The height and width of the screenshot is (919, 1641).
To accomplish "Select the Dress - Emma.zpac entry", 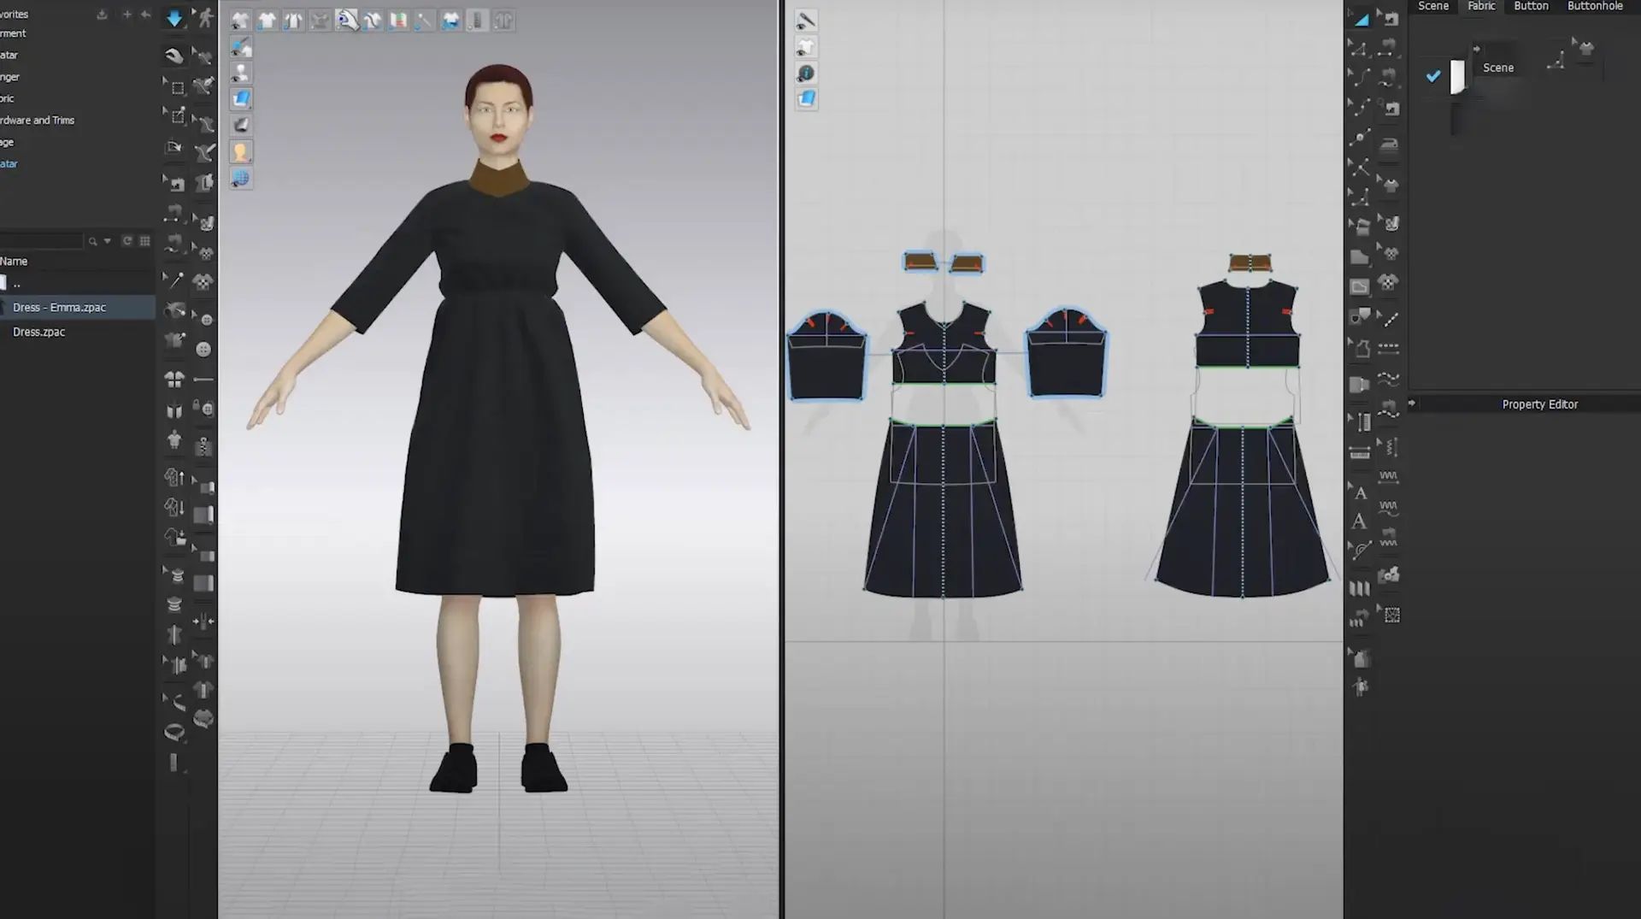I will tap(58, 307).
